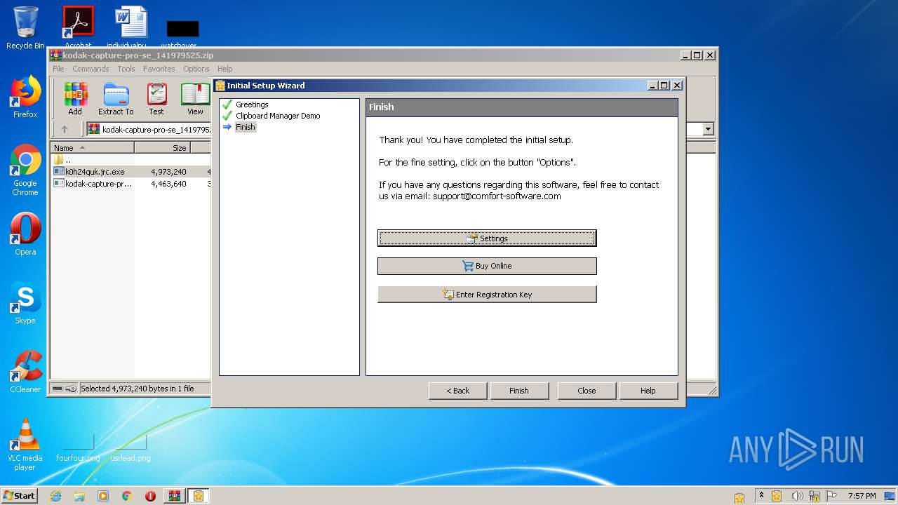Open Enter Registration Key dialog
This screenshot has height=505, width=898.
487,295
